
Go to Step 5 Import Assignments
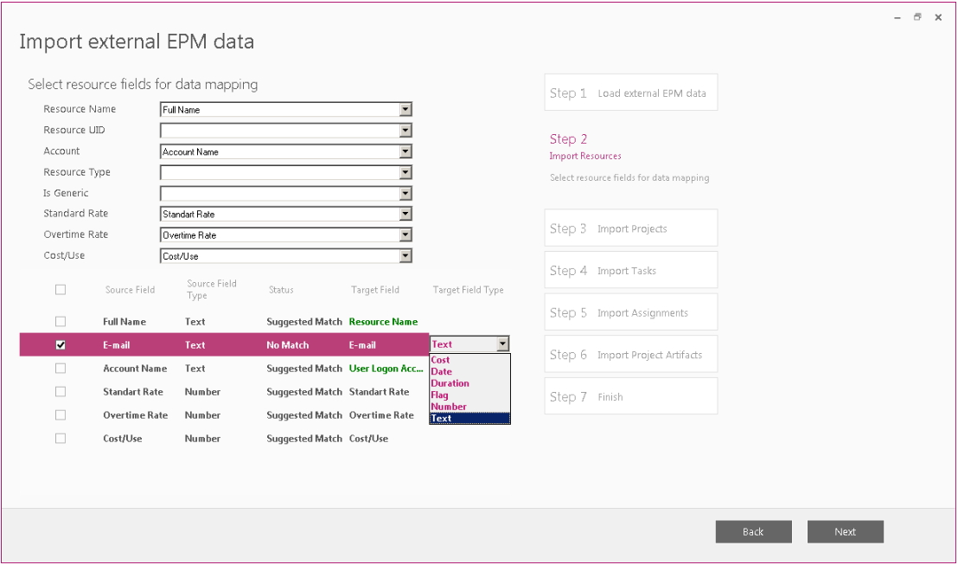point(631,312)
